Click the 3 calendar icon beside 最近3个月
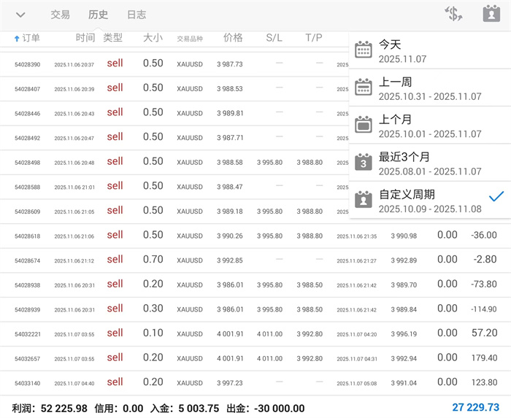511x418 pixels. [364, 162]
